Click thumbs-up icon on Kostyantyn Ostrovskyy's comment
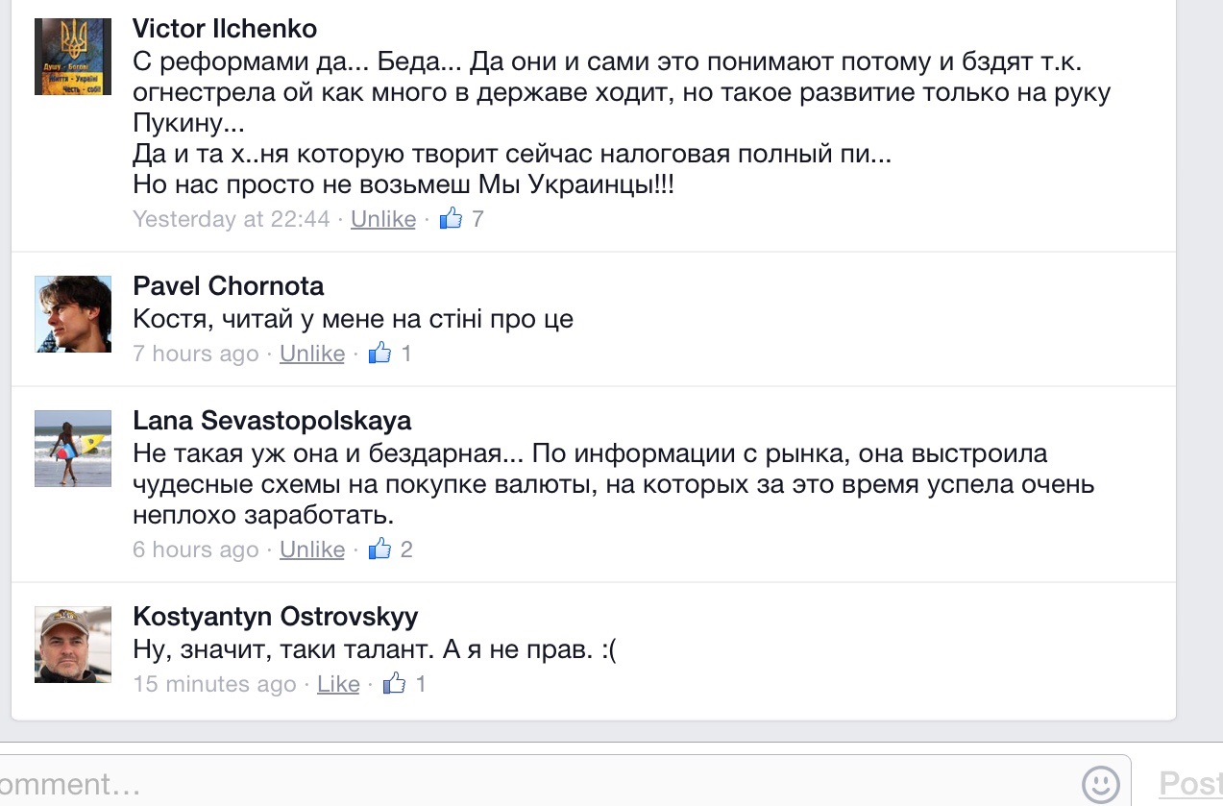Image resolution: width=1223 pixels, height=806 pixels. (394, 684)
